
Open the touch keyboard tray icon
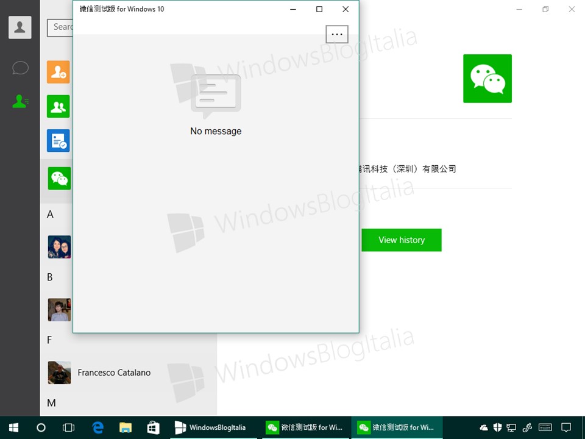tap(545, 427)
